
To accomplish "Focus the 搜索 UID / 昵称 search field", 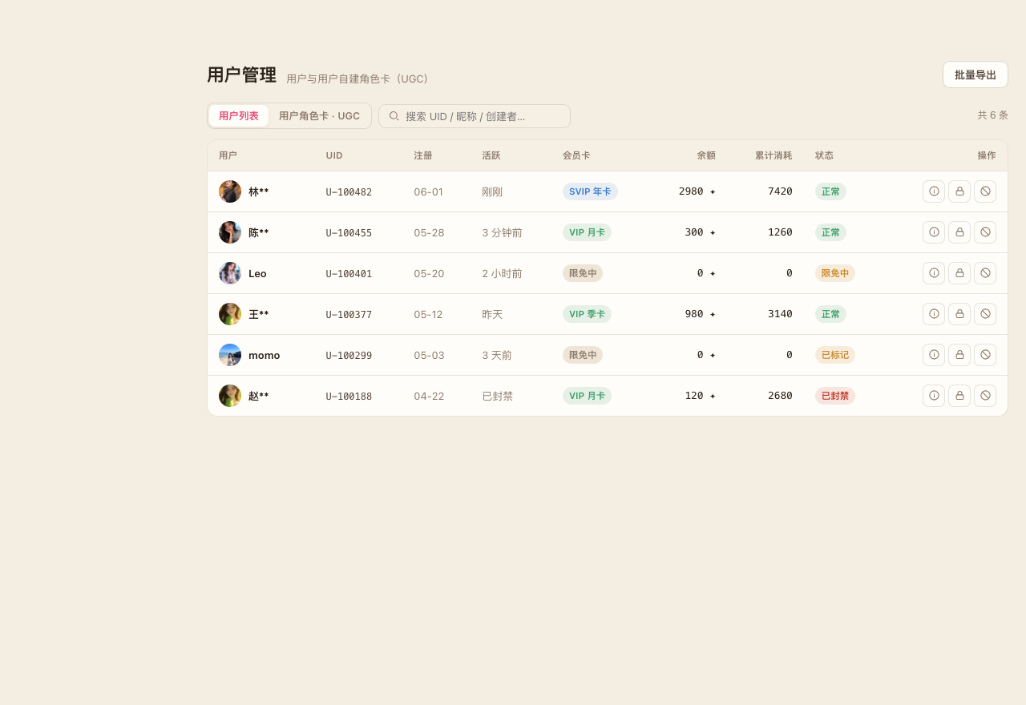I will pyautogui.click(x=475, y=116).
